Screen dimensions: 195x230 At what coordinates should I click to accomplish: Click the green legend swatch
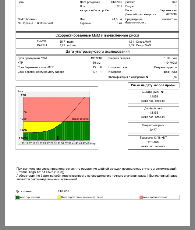pos(18,197)
